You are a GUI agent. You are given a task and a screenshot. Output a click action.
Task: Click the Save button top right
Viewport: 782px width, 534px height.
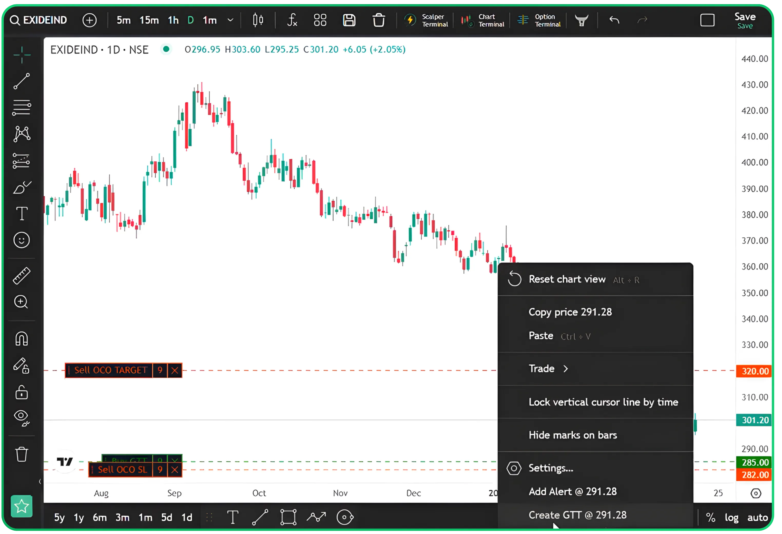click(745, 20)
